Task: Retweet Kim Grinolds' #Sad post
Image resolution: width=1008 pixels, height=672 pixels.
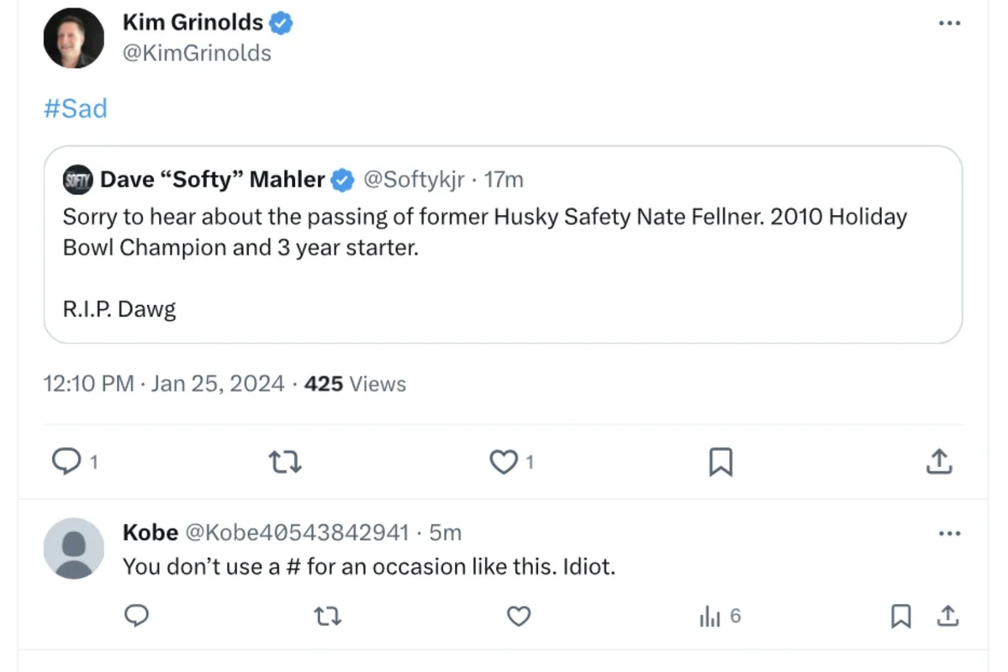Action: (285, 461)
